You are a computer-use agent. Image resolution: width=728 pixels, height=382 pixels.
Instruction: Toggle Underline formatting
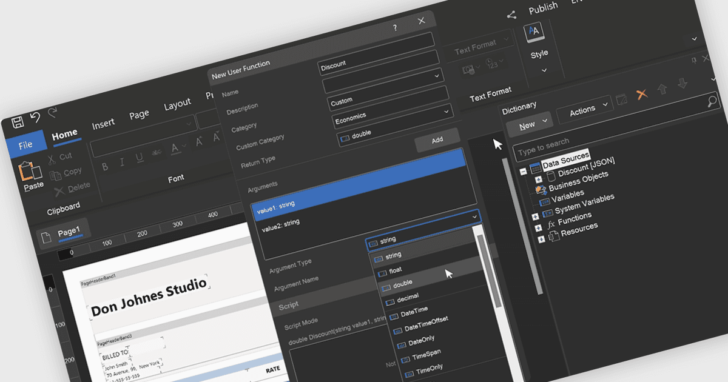[139, 158]
